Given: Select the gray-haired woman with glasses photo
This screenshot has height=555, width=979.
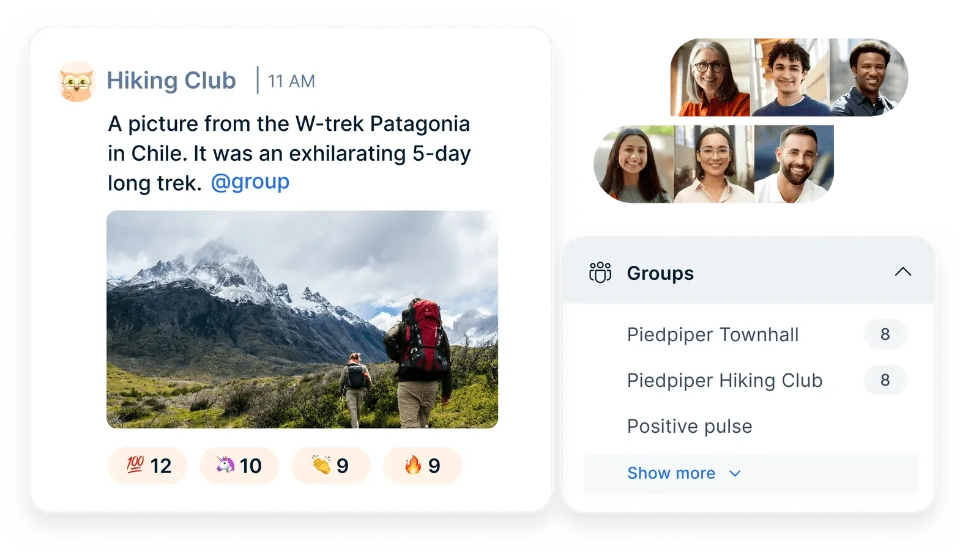Looking at the screenshot, I should (x=711, y=78).
